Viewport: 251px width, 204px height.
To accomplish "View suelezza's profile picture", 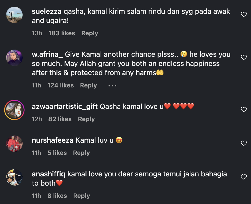I will click(14, 15).
